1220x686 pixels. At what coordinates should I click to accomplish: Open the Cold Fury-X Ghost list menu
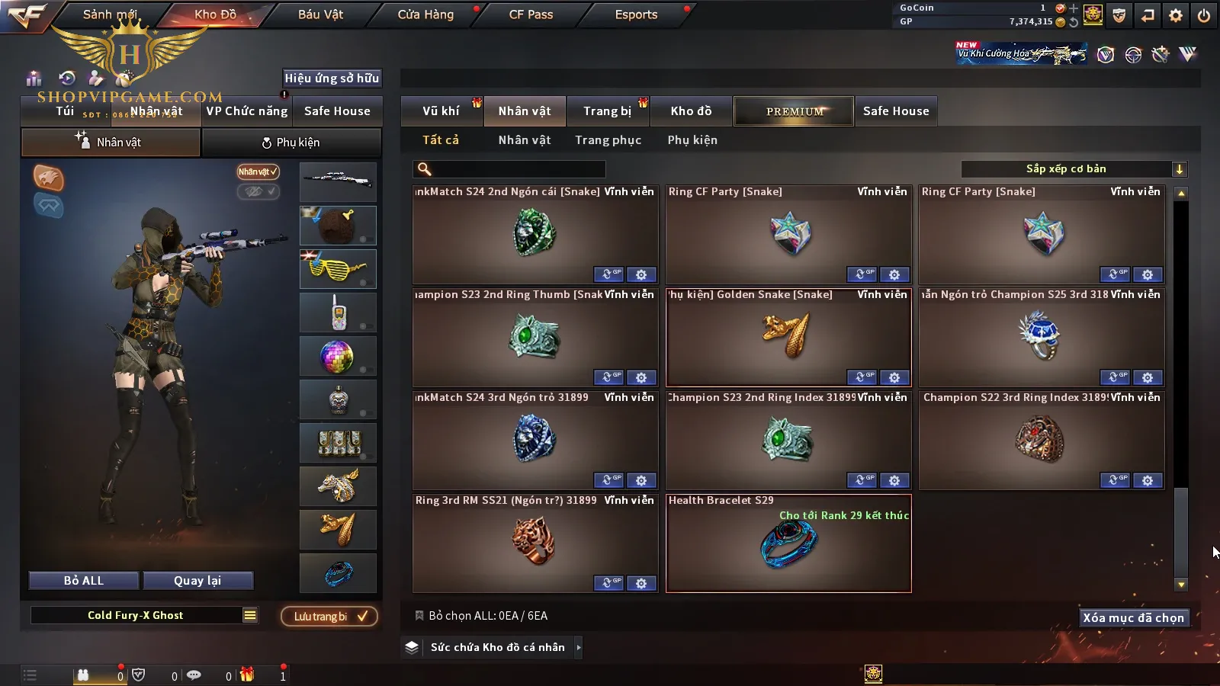click(250, 615)
